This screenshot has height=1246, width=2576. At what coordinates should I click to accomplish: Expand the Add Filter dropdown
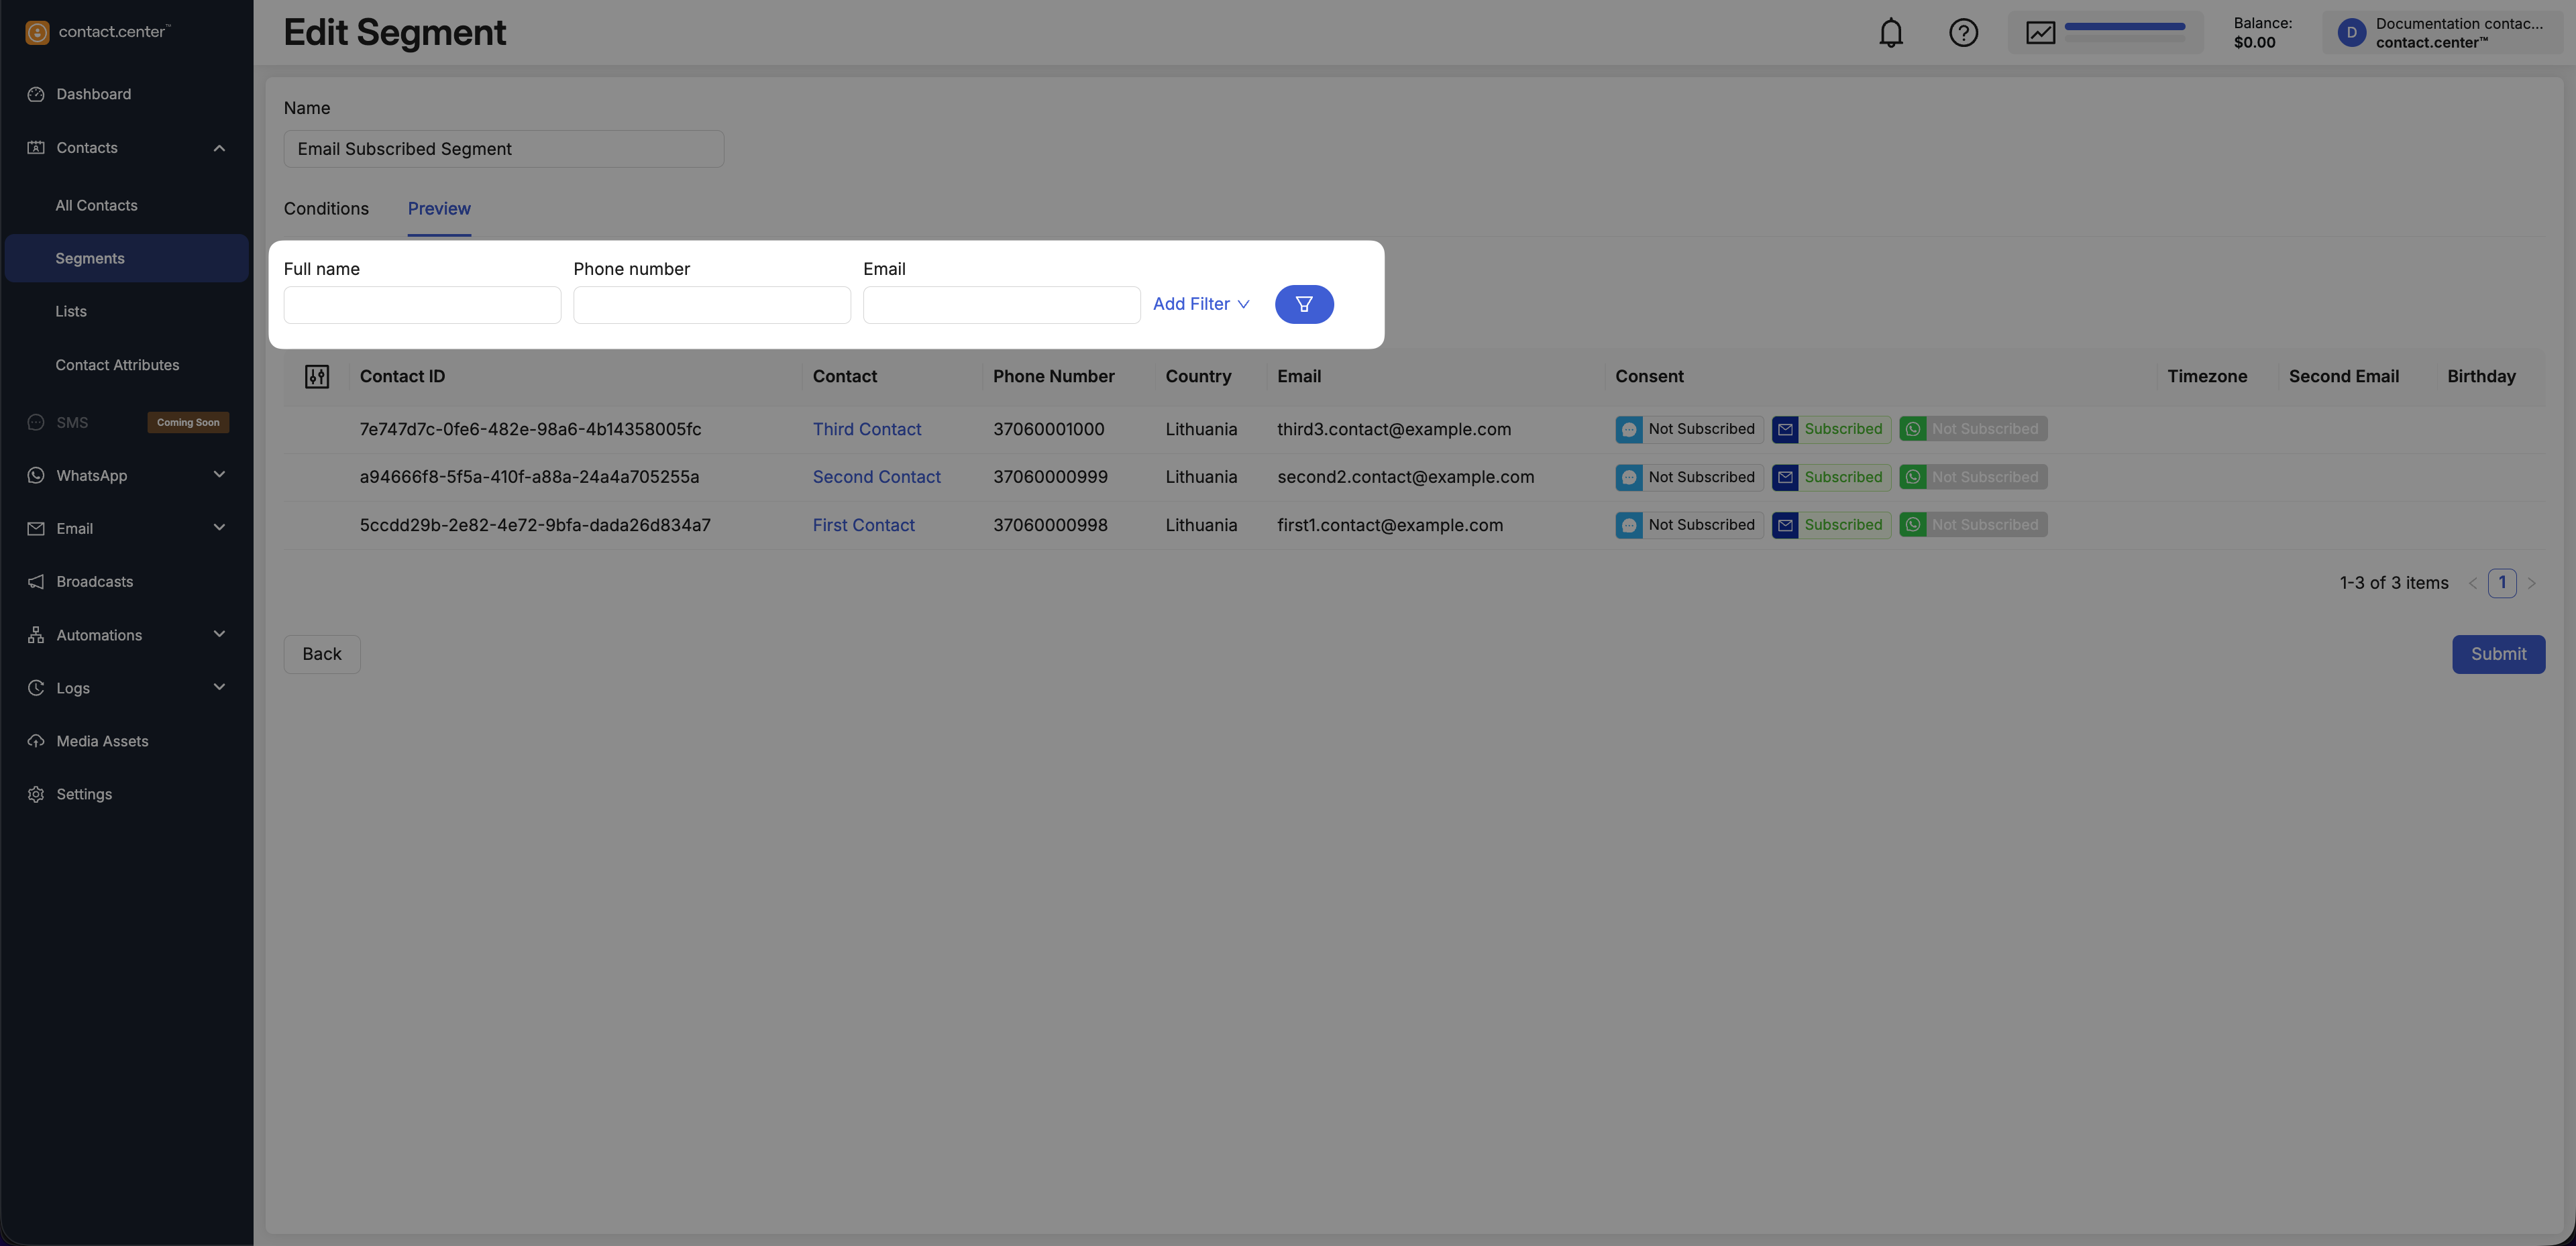point(1200,304)
